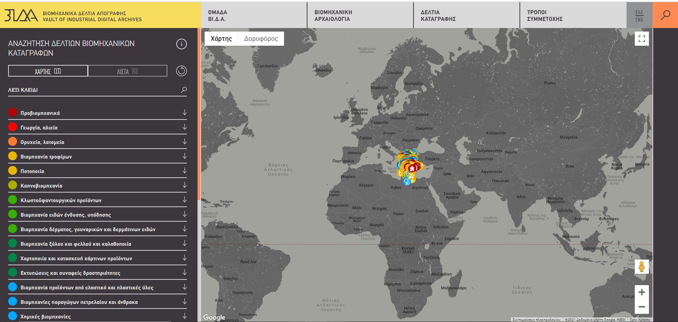The image size is (678, 322).
Task: Expand the Χημικές βιομηχανίες category
Action: point(184,316)
